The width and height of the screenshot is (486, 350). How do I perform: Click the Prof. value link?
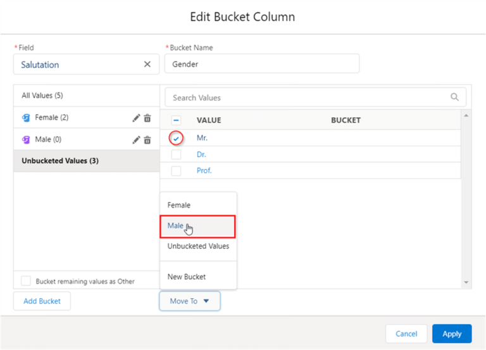(x=204, y=170)
